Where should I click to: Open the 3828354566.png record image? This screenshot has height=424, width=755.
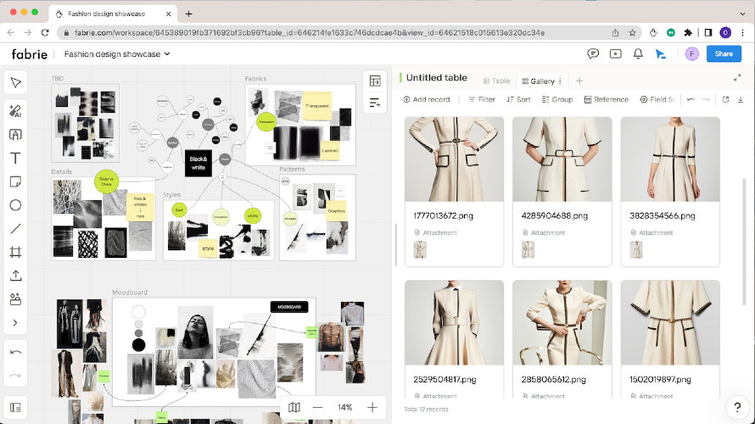670,159
